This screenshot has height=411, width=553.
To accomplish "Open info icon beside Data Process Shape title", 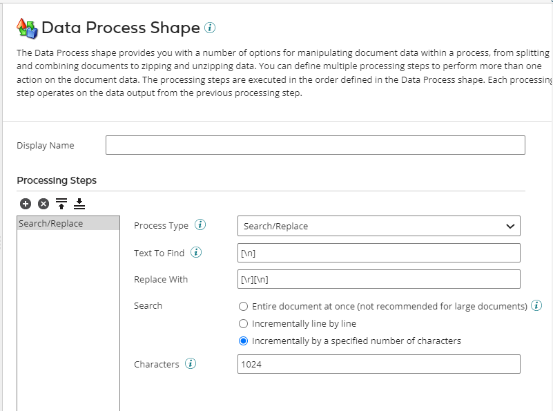I will (x=210, y=28).
